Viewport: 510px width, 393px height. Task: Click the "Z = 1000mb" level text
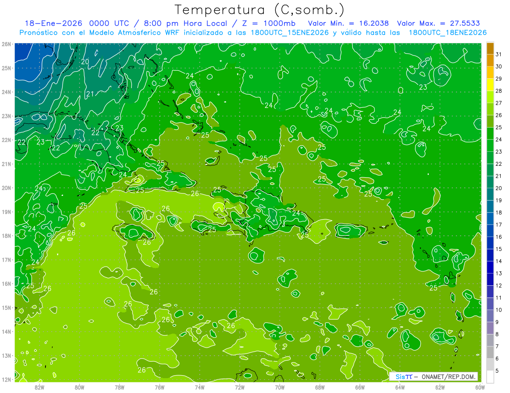tap(268, 23)
